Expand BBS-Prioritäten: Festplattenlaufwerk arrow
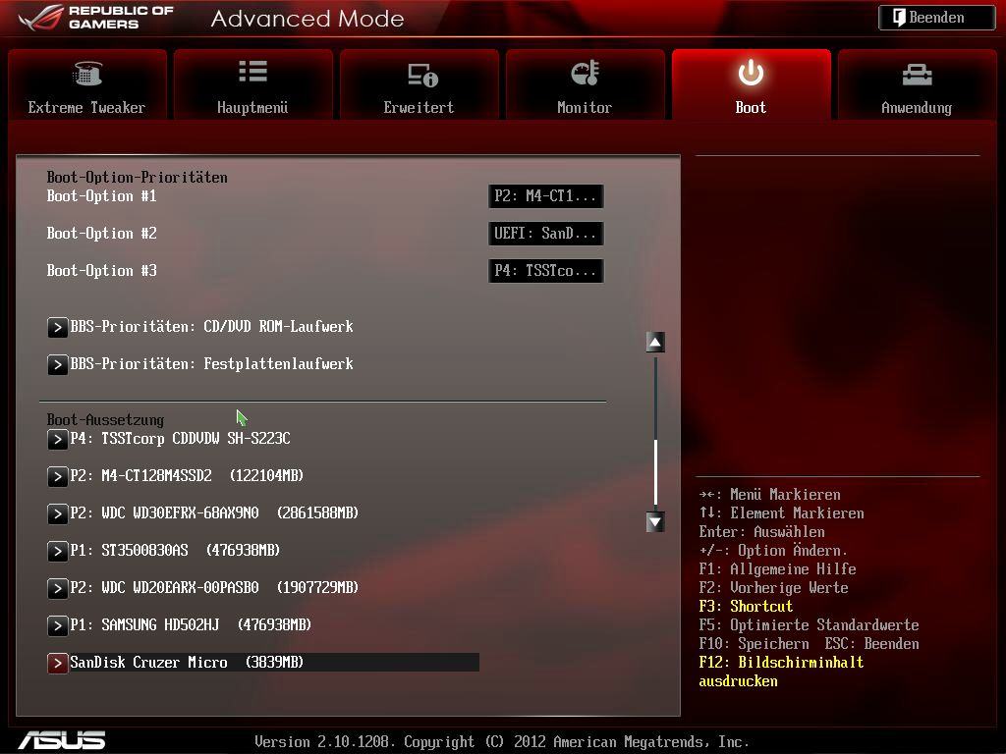Image resolution: width=1006 pixels, height=754 pixels. point(57,364)
